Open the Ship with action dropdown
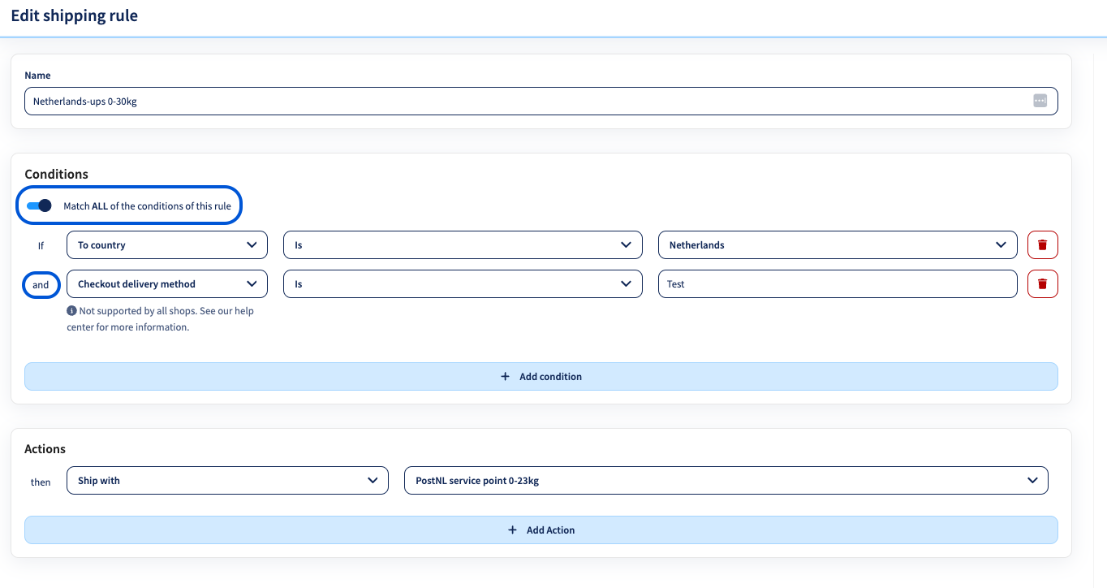 pos(227,480)
